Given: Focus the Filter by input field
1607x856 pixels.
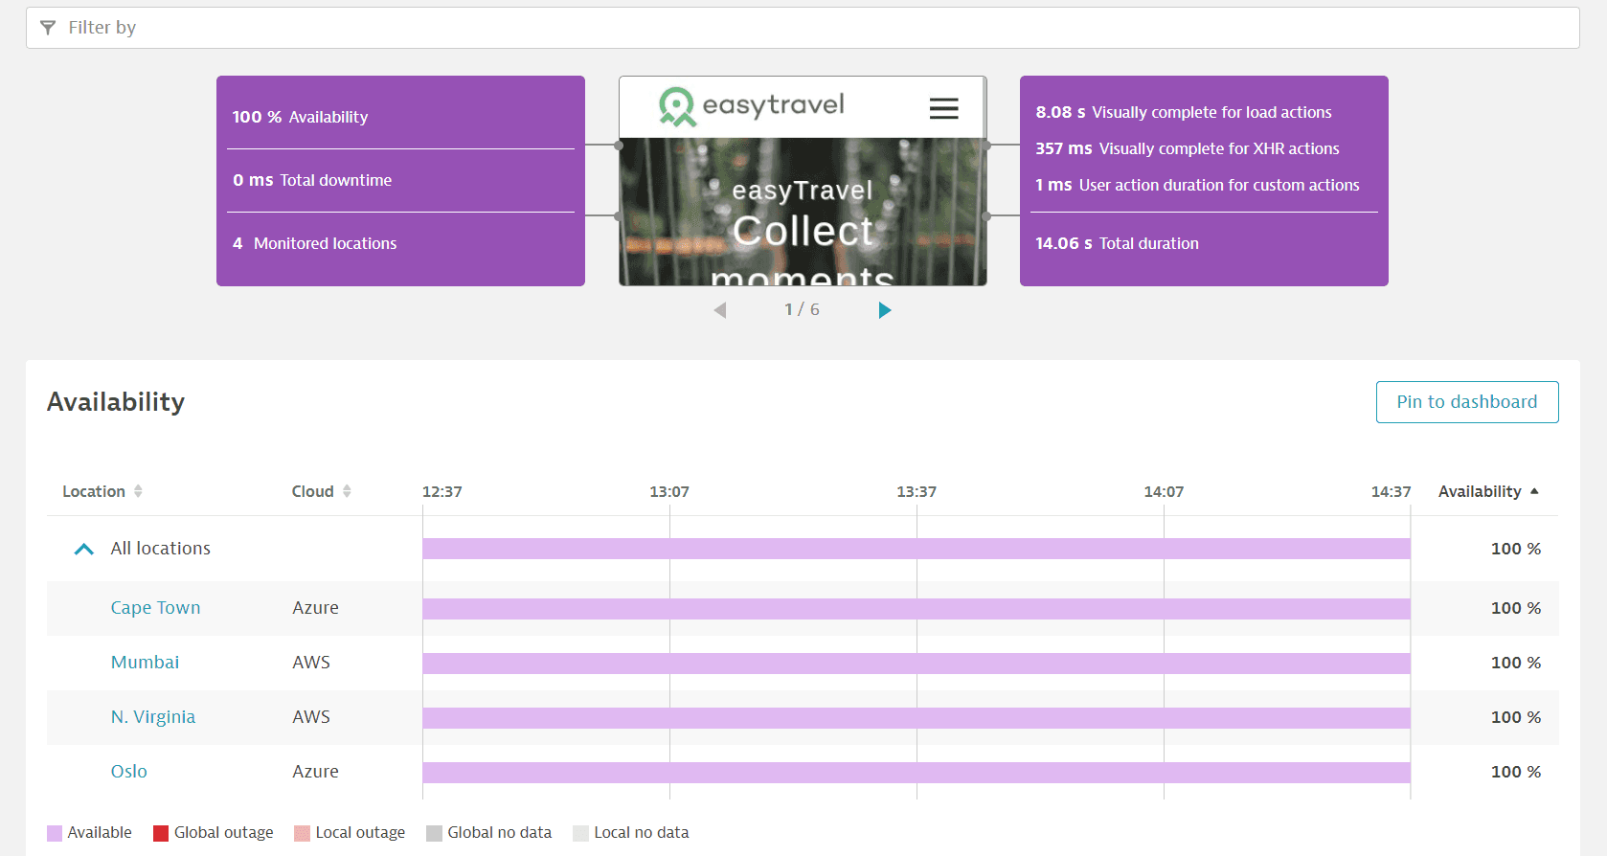Looking at the screenshot, I should 803,28.
